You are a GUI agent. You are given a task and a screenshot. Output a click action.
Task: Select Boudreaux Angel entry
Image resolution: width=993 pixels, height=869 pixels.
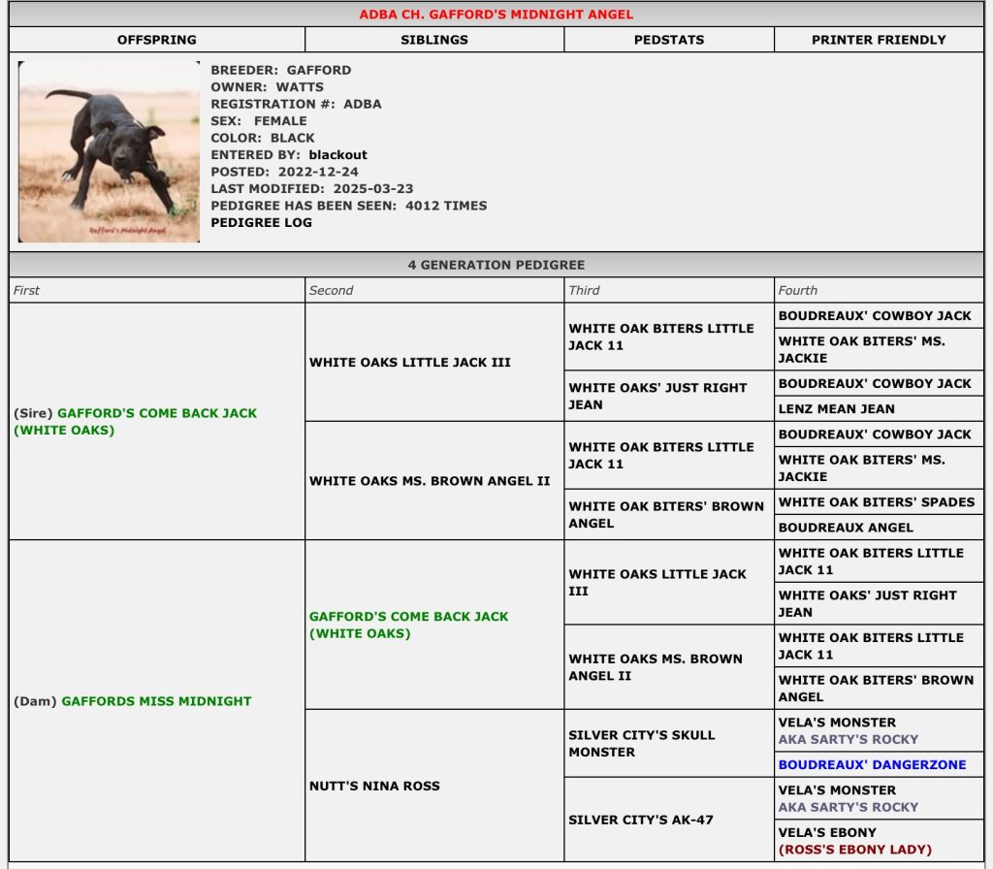click(x=846, y=527)
